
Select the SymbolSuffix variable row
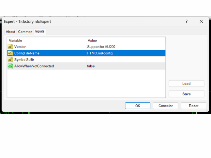coord(86,60)
